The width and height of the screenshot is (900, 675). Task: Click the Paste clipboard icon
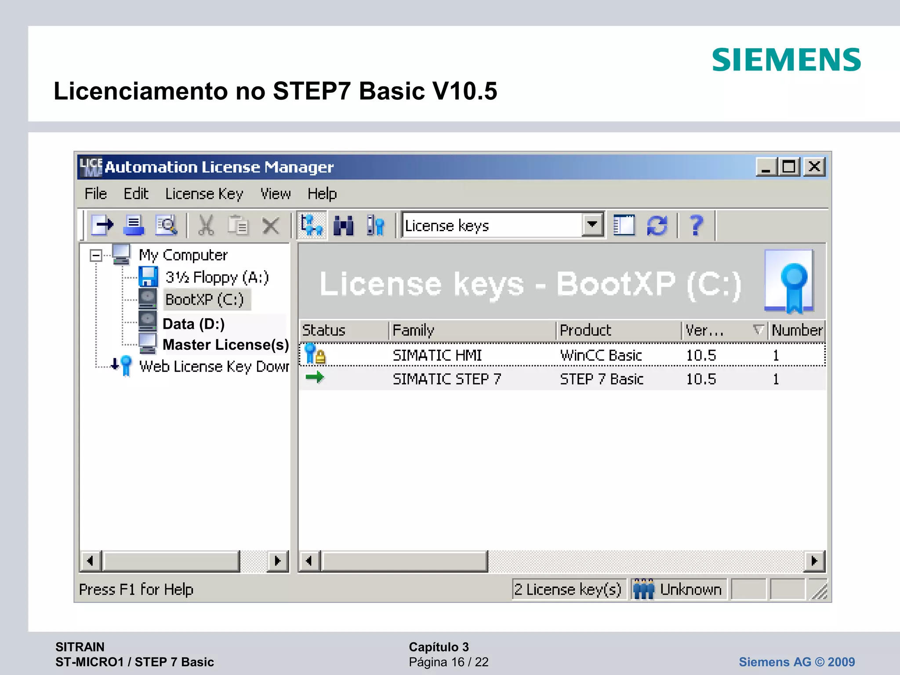click(238, 225)
